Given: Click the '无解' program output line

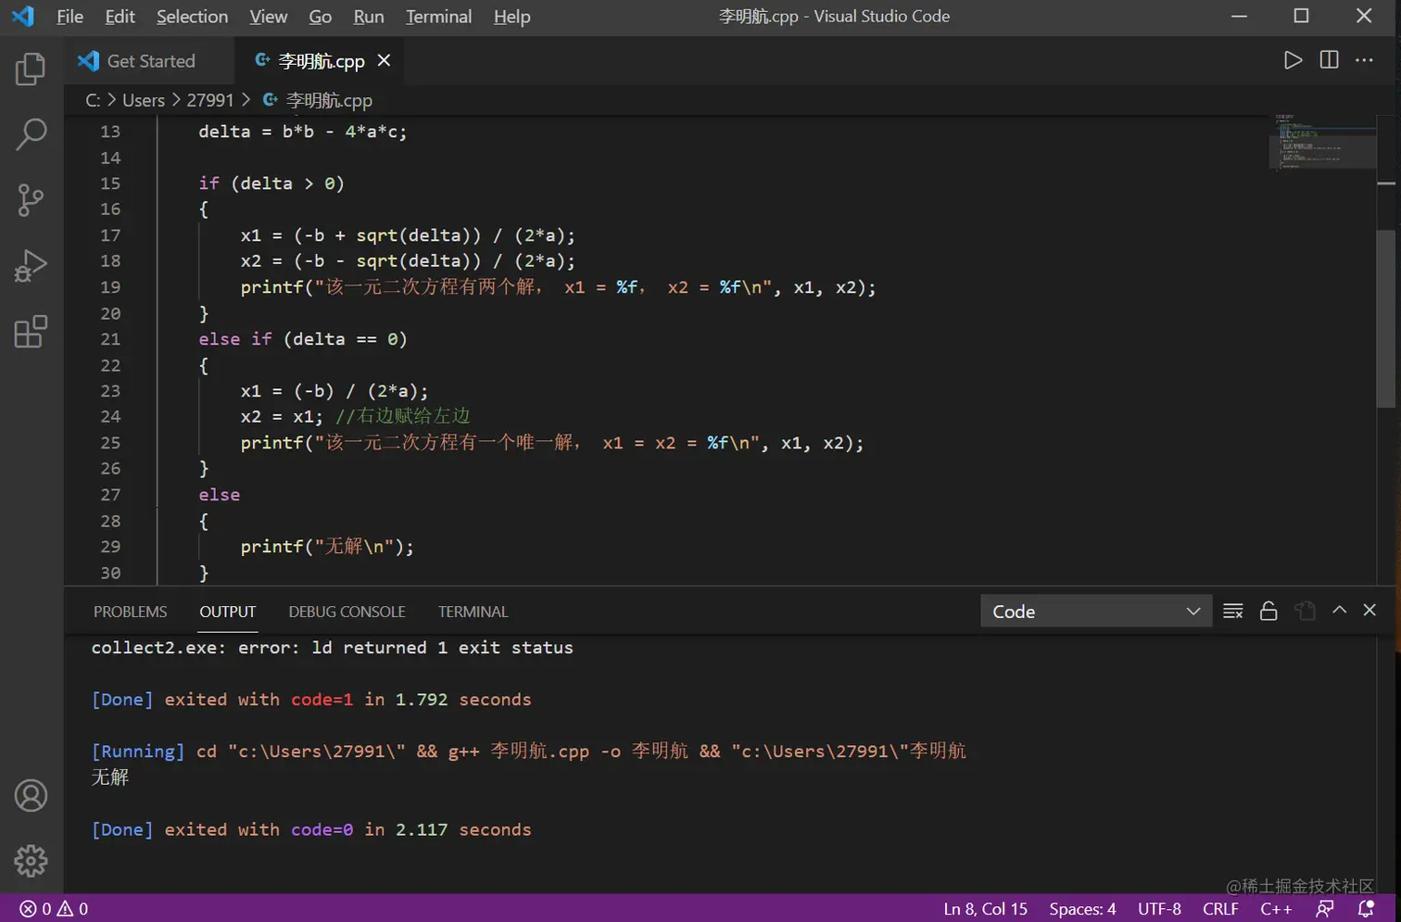Looking at the screenshot, I should coord(109,777).
